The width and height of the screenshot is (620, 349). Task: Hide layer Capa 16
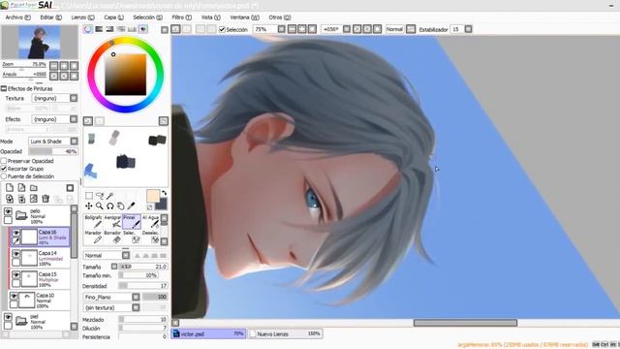click(15, 233)
